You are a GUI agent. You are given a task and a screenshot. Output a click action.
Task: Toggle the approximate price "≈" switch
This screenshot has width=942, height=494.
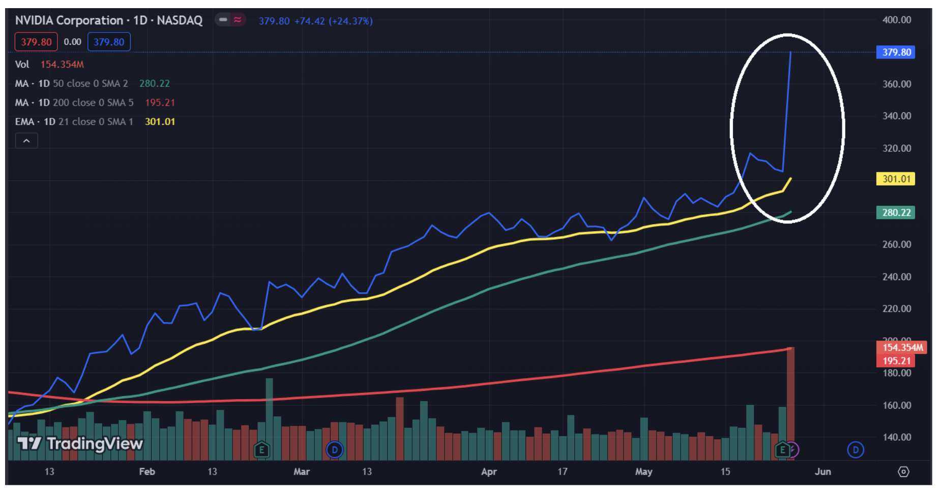[238, 20]
